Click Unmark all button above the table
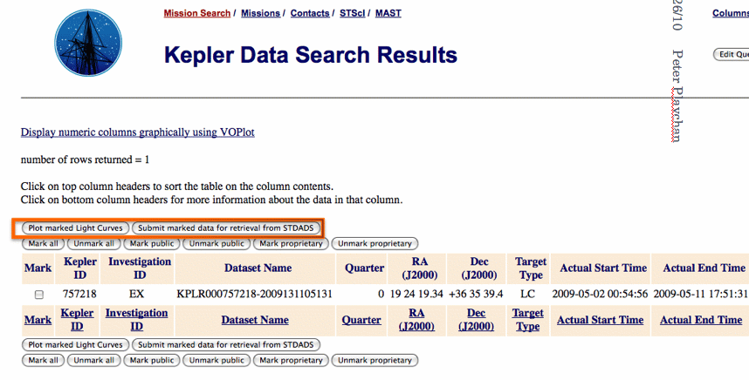 [x=93, y=243]
